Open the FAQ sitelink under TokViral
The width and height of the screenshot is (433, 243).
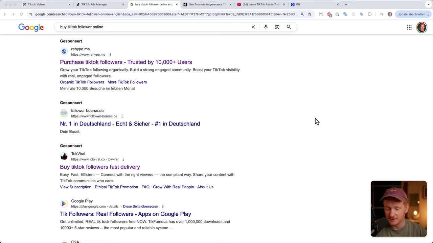coord(145,187)
